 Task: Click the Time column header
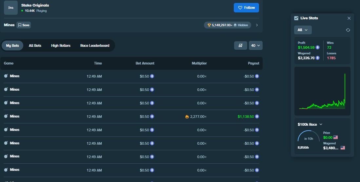pos(98,63)
